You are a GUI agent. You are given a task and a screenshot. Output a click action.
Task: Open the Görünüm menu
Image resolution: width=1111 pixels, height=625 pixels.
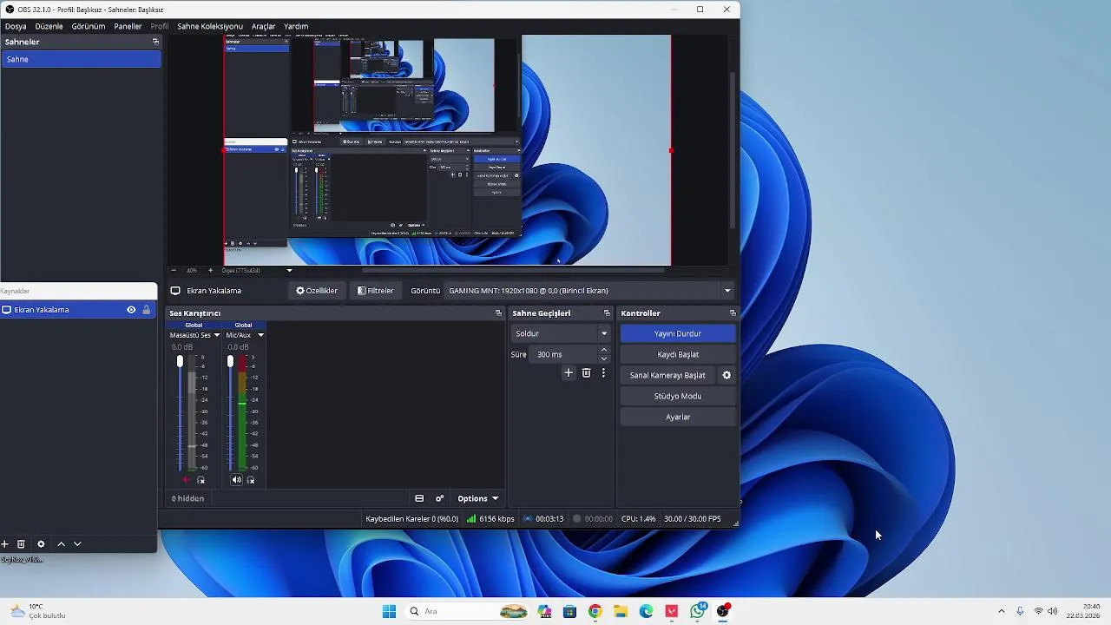click(x=89, y=26)
